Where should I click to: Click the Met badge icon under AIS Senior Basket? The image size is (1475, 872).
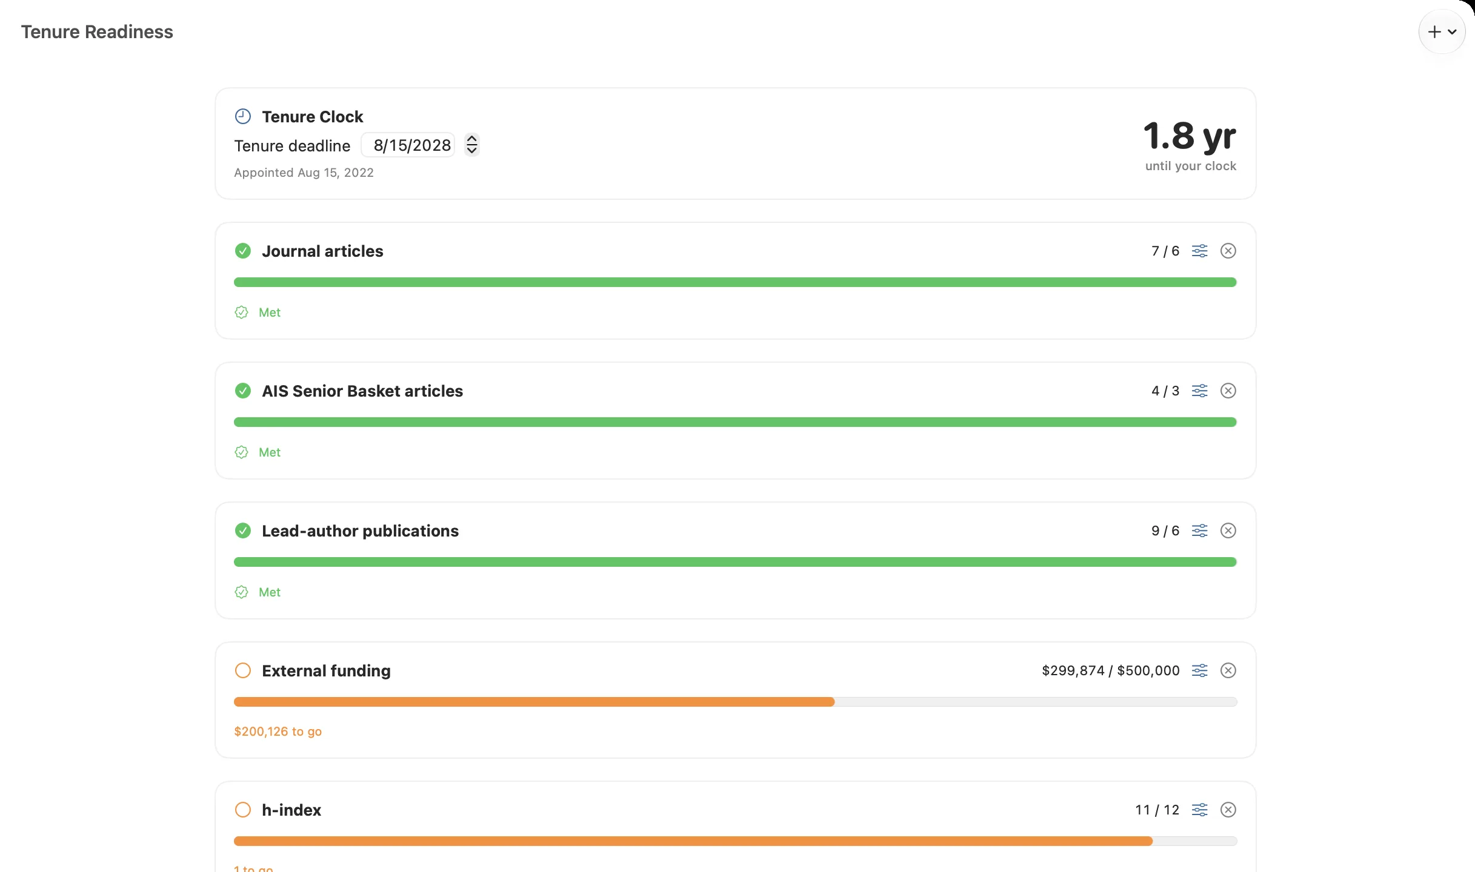[242, 452]
